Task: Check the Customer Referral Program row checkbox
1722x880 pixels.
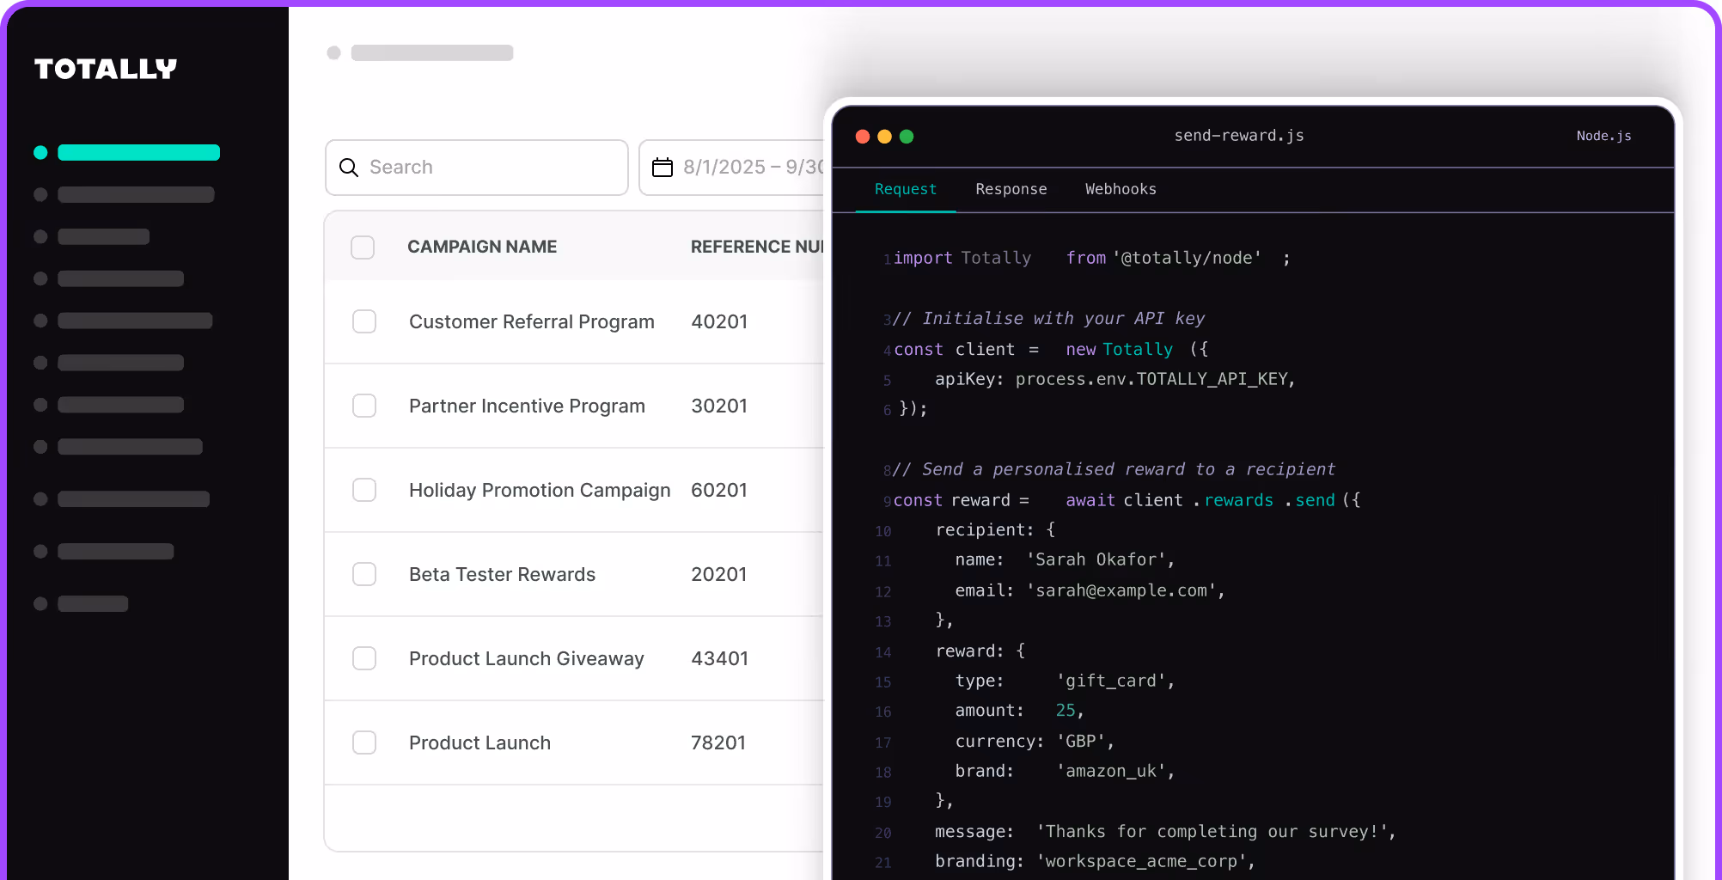Action: click(x=364, y=321)
